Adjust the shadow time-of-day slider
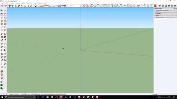Screen dimensions: 177x99 [x=59, y=5]
